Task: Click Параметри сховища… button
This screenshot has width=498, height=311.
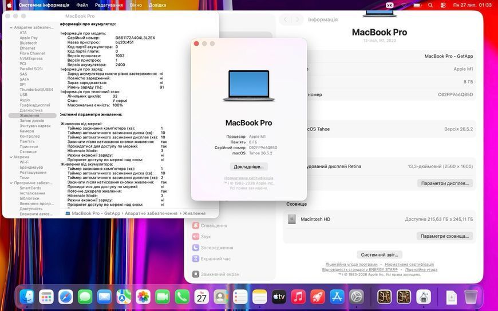Action: (x=444, y=236)
